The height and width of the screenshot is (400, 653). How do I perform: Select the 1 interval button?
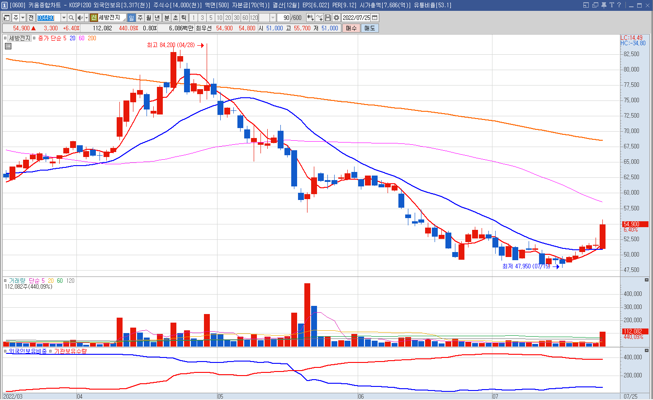click(194, 18)
